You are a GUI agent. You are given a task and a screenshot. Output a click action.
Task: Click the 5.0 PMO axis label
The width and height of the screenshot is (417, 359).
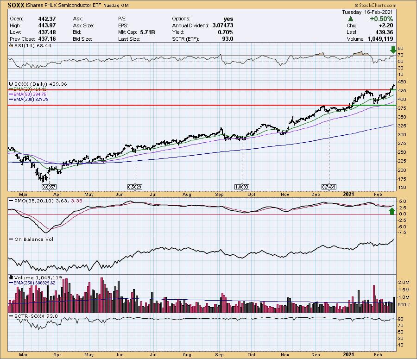coord(402,202)
